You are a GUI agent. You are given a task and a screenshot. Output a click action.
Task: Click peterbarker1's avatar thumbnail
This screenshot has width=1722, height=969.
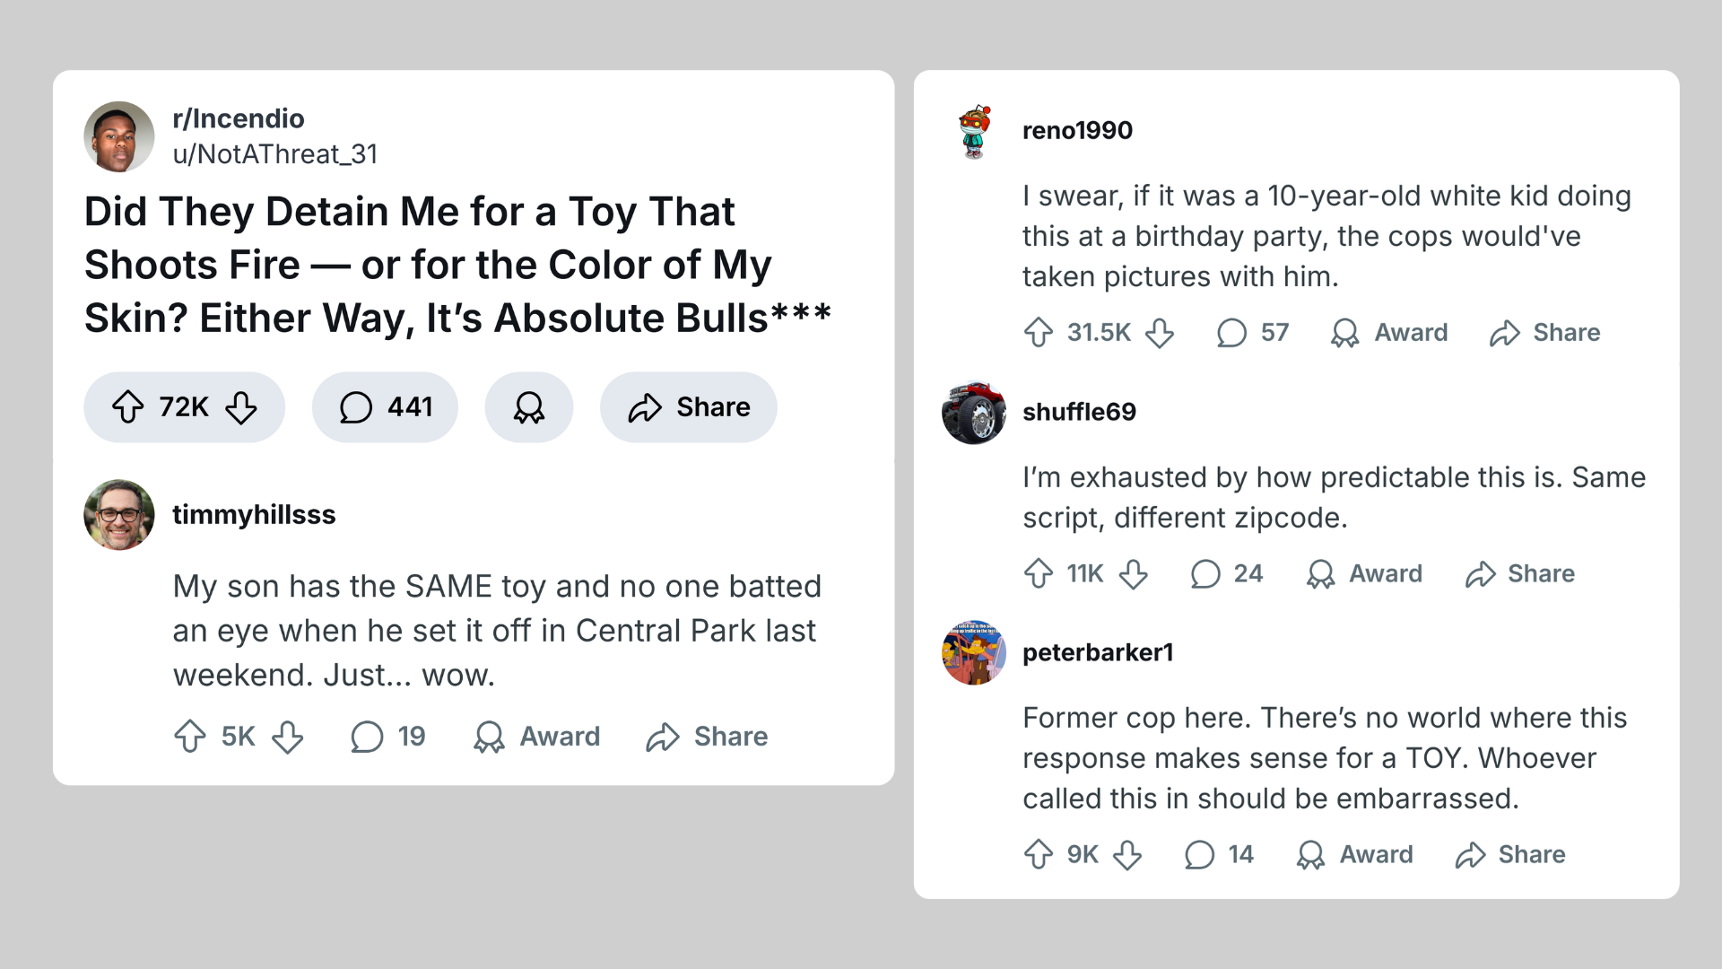pos(974,652)
